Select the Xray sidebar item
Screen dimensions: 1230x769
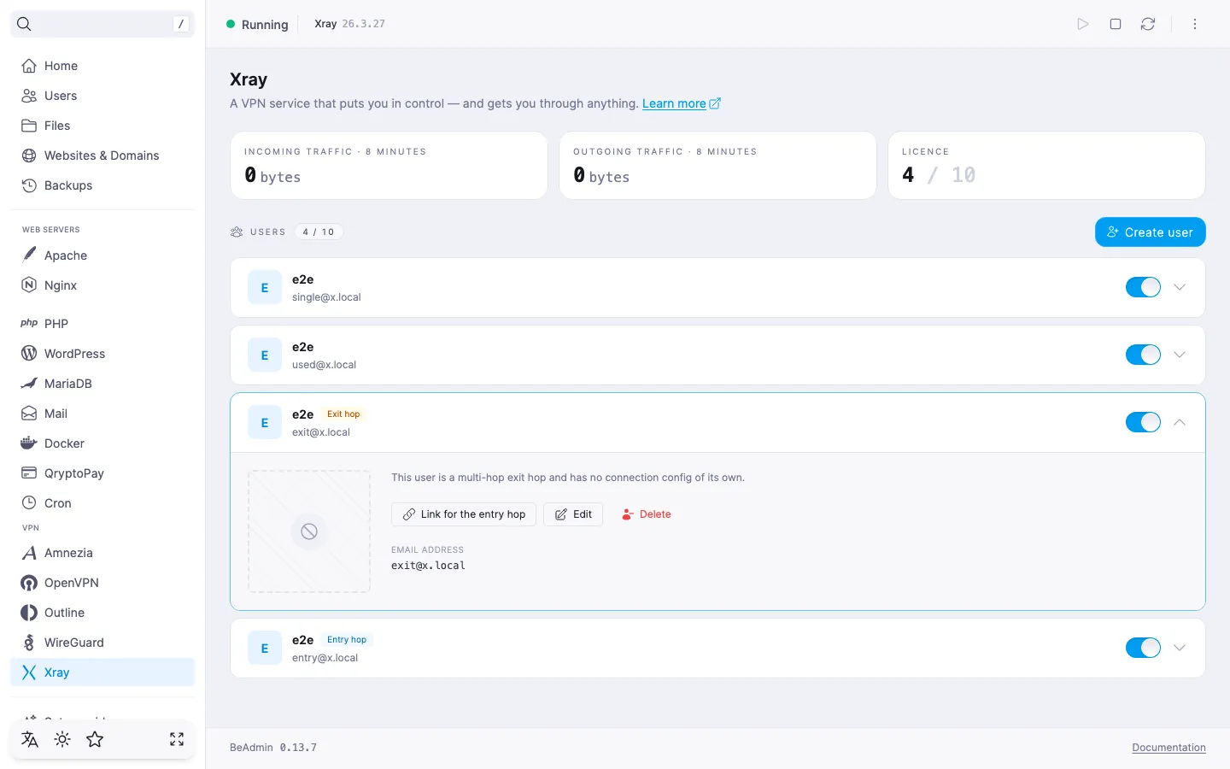pyautogui.click(x=102, y=672)
